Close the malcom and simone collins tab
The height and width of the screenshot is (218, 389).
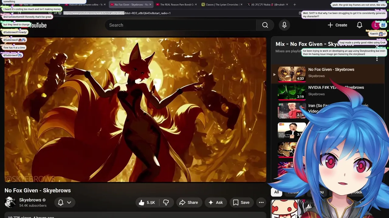tap(105, 5)
